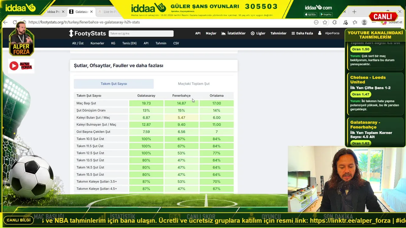Open the İstatistikler menu with chart icon
This screenshot has height=228, width=406.
pos(233,33)
